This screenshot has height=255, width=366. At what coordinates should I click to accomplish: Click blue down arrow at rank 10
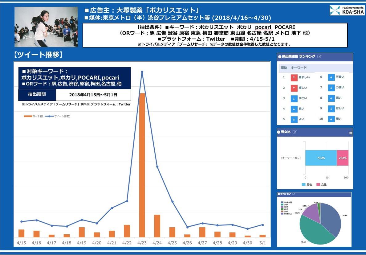pos(331,119)
